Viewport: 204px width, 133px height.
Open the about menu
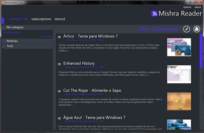point(198,7)
